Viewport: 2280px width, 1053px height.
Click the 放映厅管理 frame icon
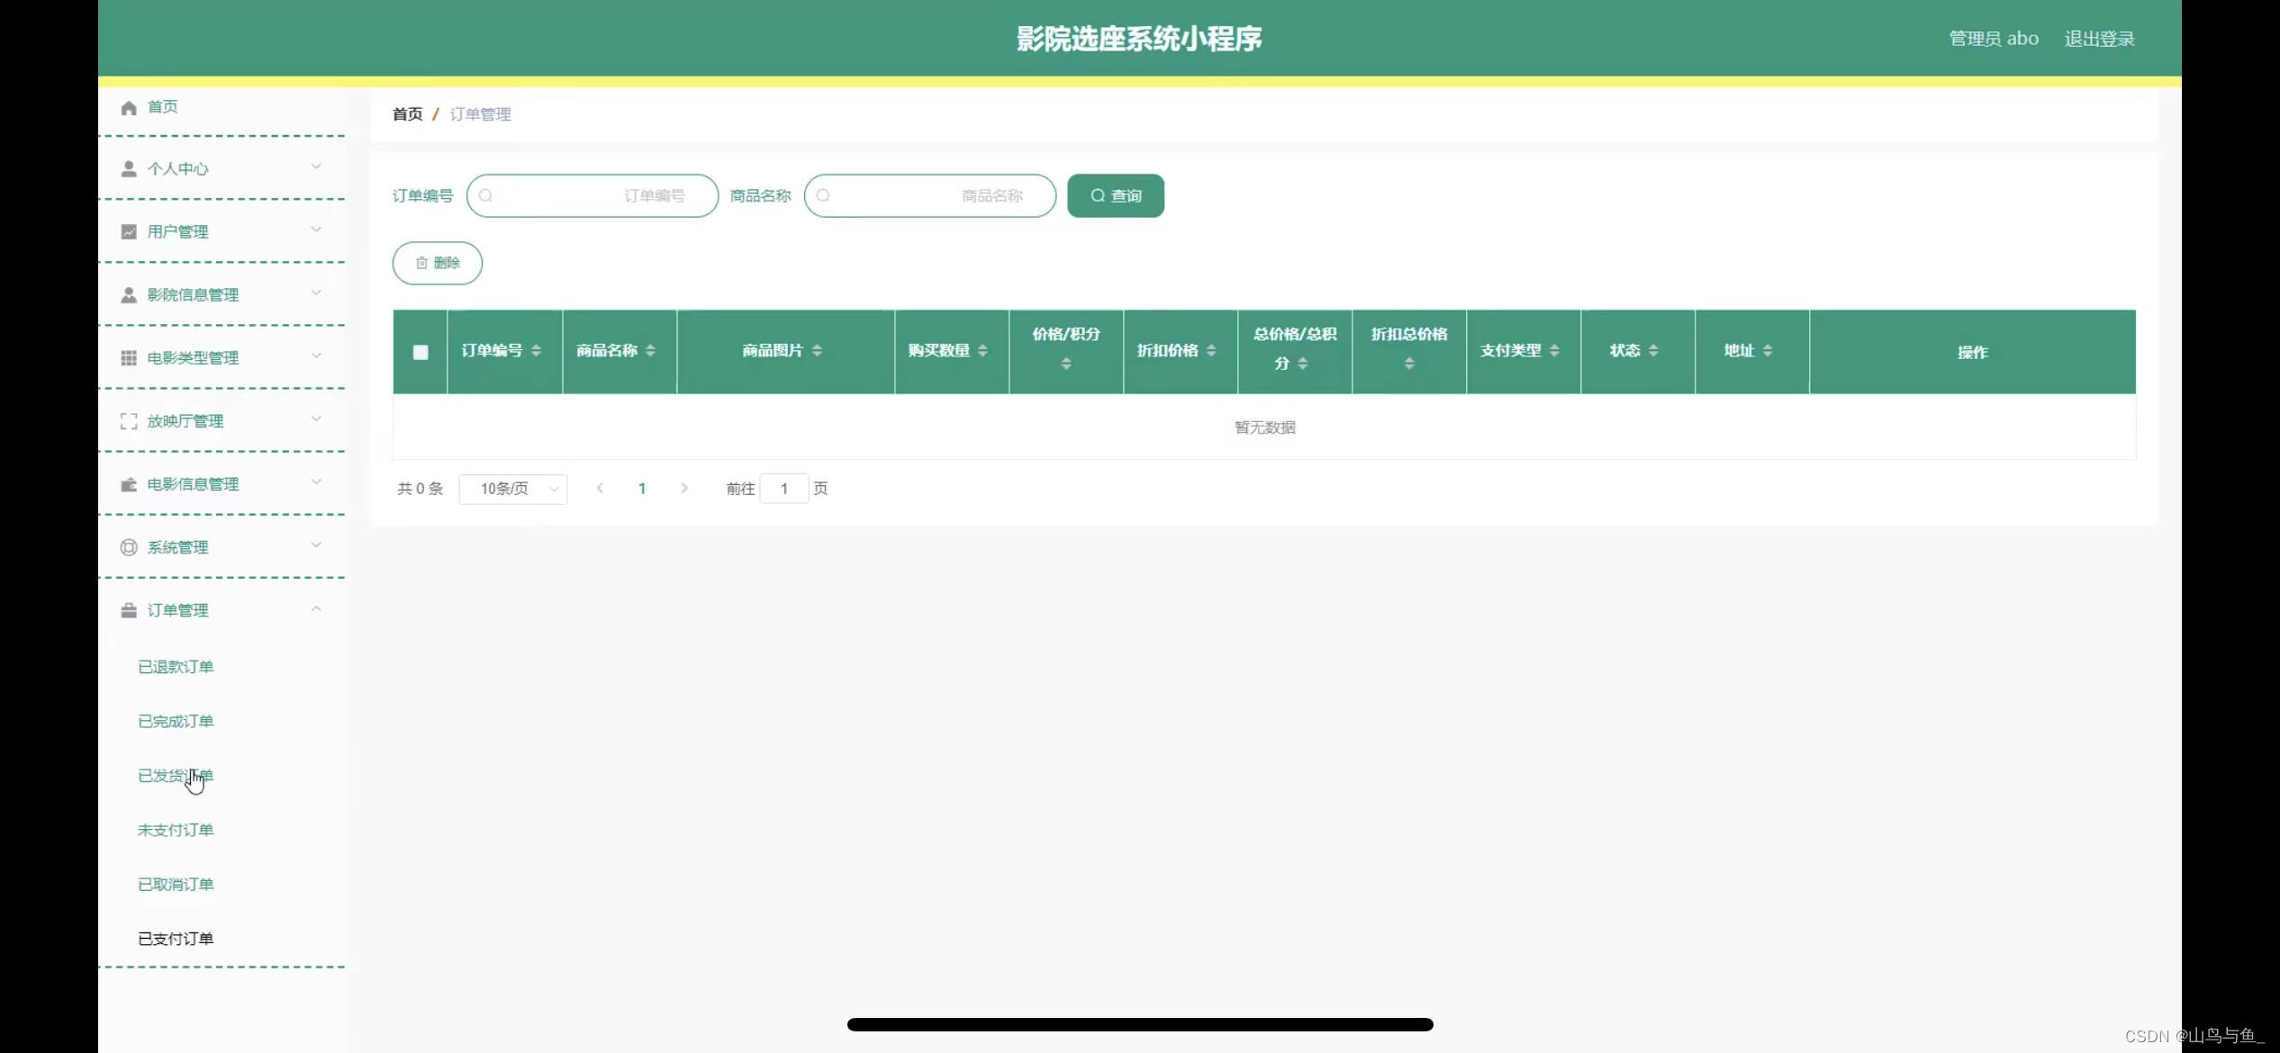tap(129, 421)
